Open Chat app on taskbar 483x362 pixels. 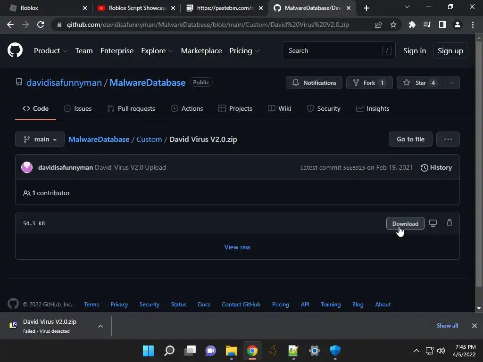point(211,351)
